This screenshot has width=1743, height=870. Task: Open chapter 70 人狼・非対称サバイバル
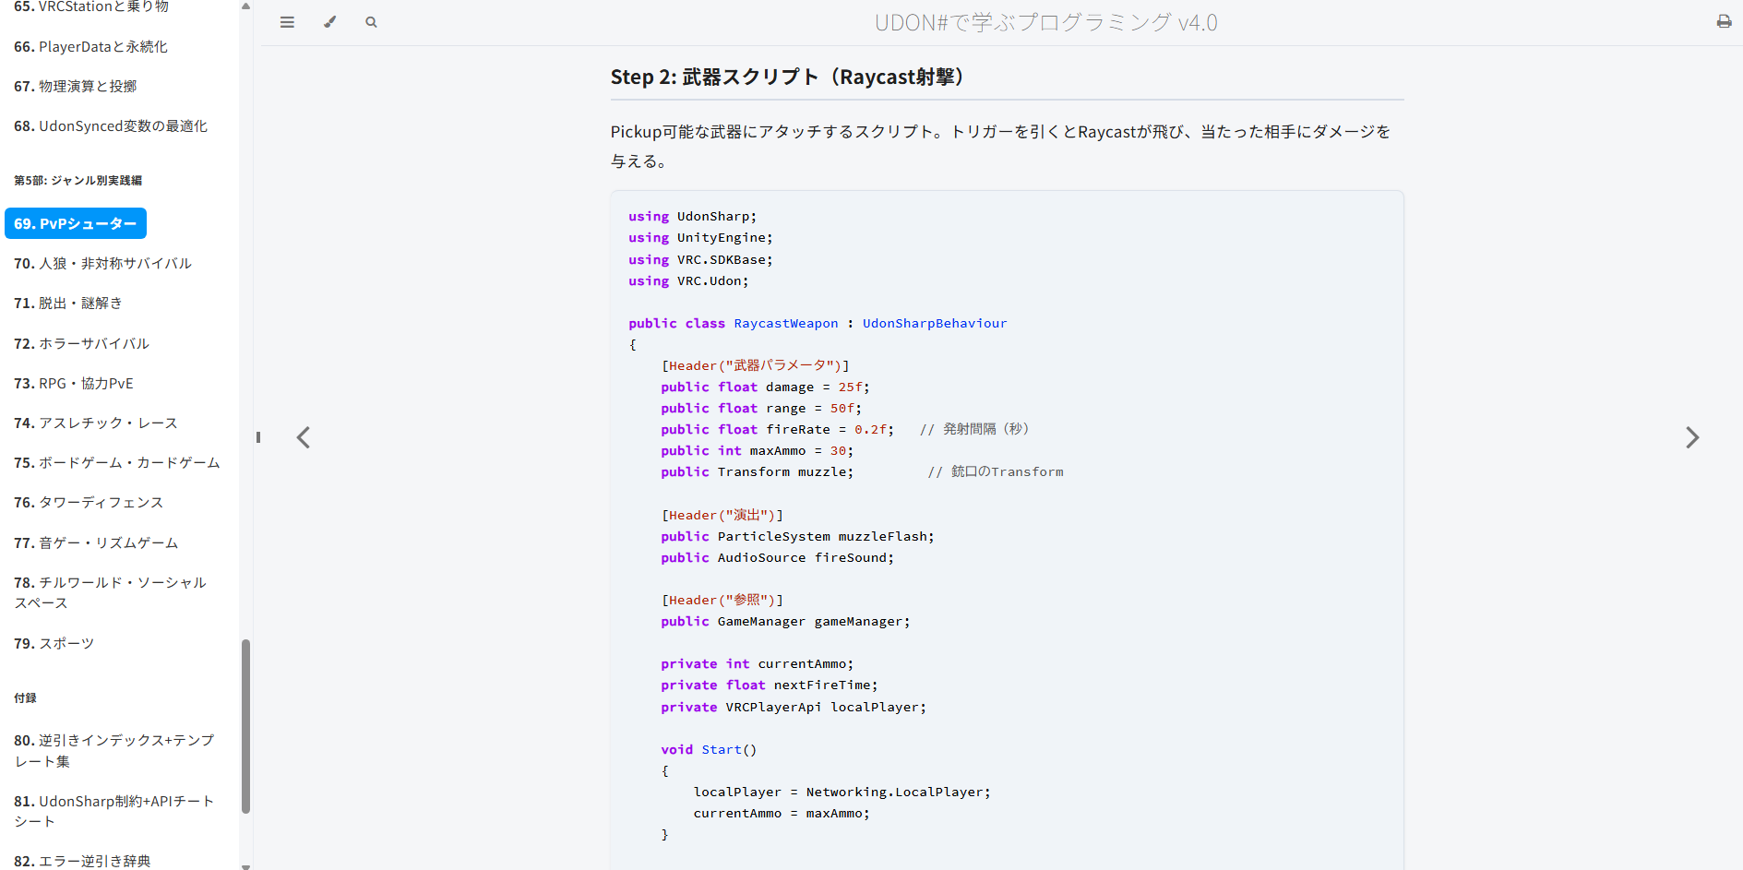coord(102,264)
